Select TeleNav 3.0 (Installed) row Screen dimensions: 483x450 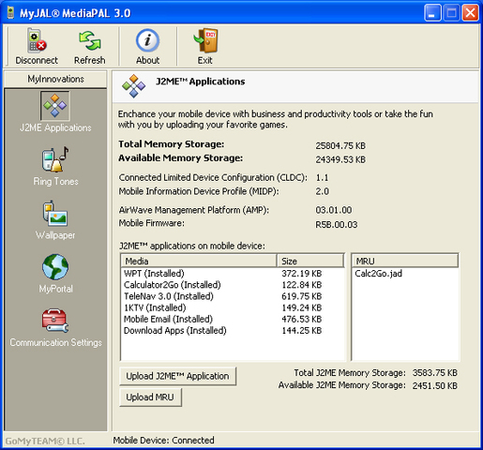tap(233, 296)
